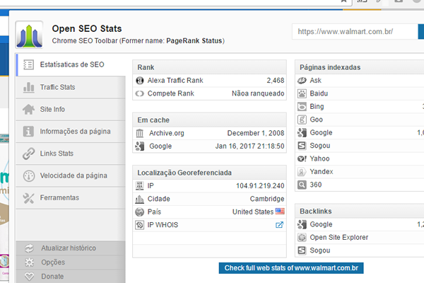Click the IP WHOIS row icon
This screenshot has width=424, height=283.
[x=139, y=225]
